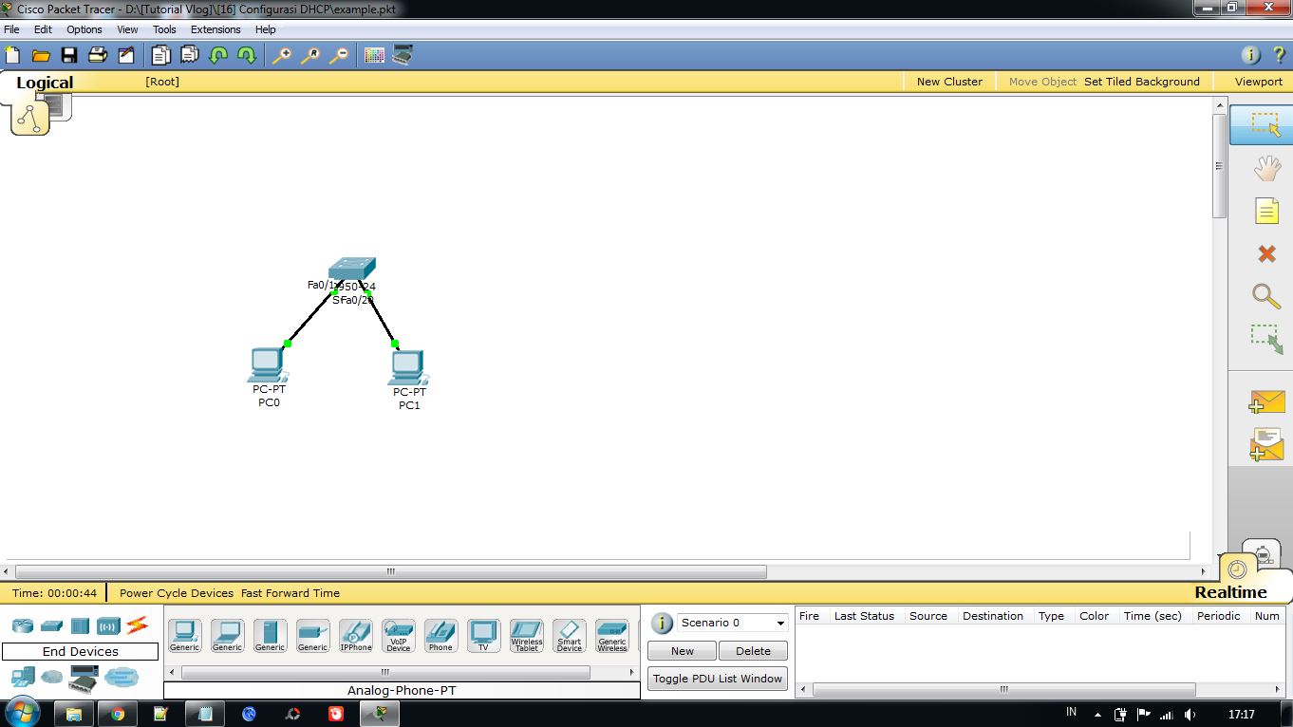Image resolution: width=1293 pixels, height=727 pixels.
Task: Click the info icon at the top right
Action: point(1250,55)
